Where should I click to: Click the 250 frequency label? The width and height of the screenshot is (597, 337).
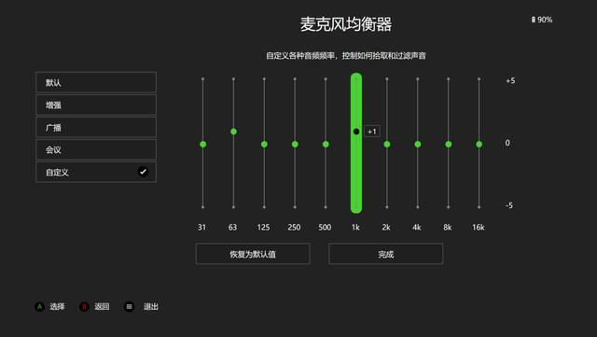click(294, 227)
